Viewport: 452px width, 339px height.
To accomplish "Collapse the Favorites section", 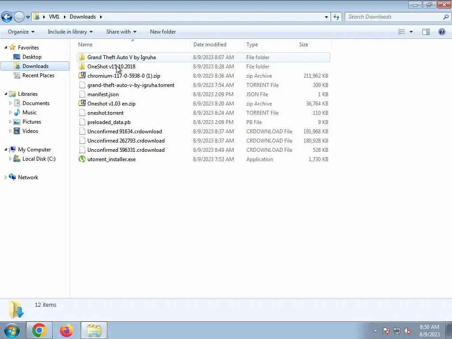I will (x=6, y=47).
